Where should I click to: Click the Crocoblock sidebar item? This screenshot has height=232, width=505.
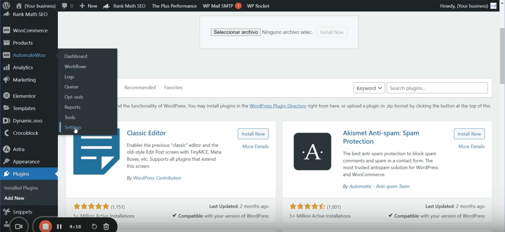pos(26,133)
